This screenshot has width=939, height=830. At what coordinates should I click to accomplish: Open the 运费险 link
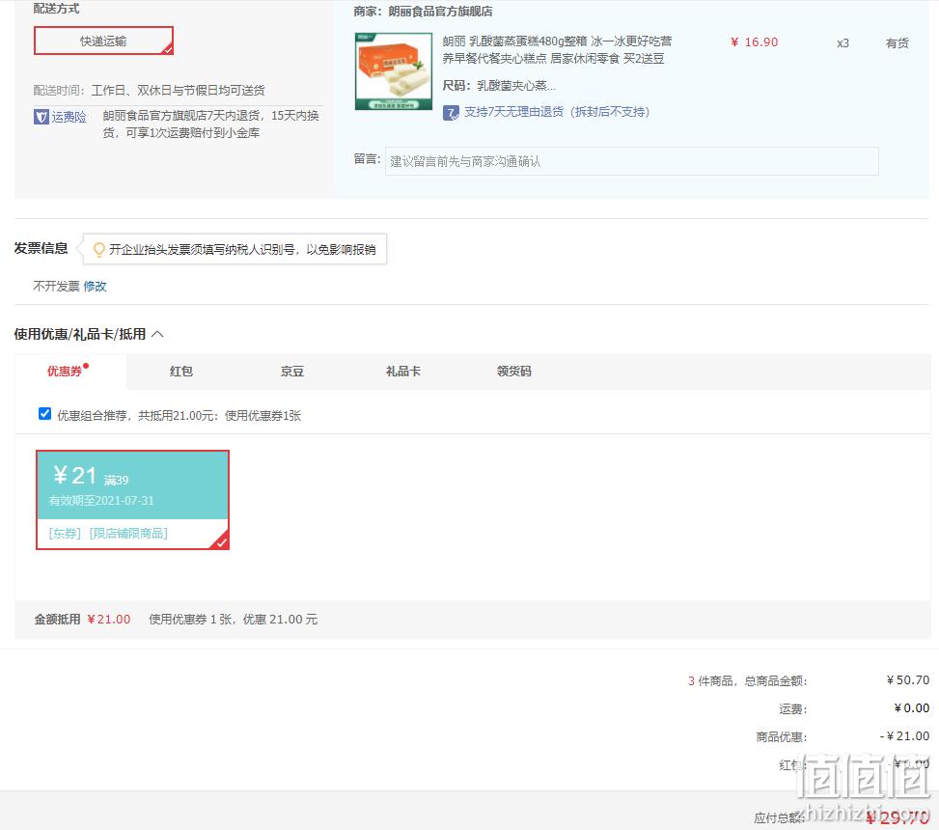point(69,117)
